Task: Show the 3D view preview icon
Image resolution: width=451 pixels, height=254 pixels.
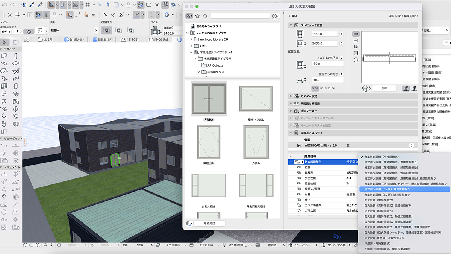Action: click(x=356, y=47)
